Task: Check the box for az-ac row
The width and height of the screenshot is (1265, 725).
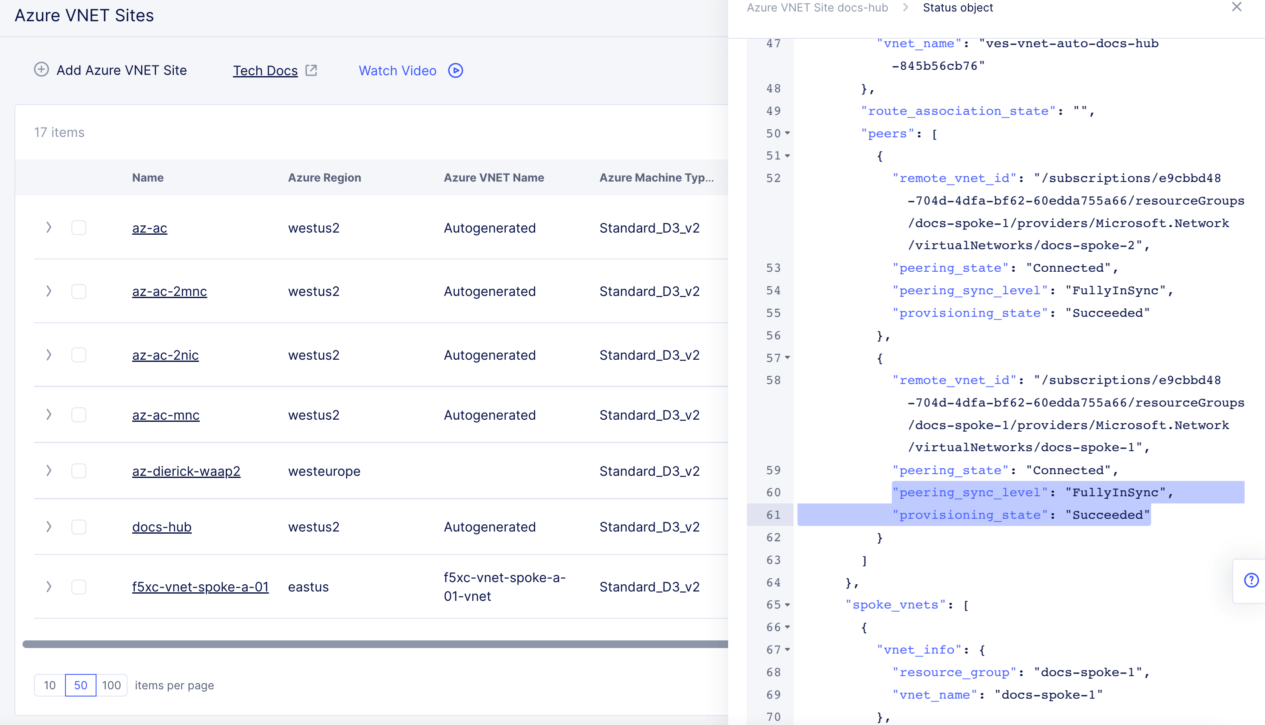Action: [x=79, y=228]
